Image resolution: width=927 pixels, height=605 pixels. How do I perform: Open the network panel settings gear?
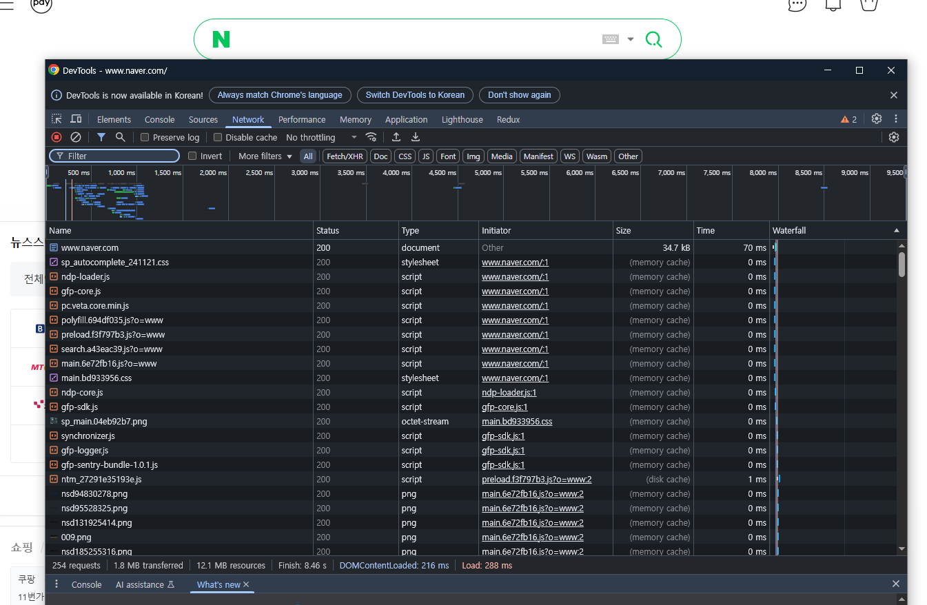pyautogui.click(x=894, y=137)
